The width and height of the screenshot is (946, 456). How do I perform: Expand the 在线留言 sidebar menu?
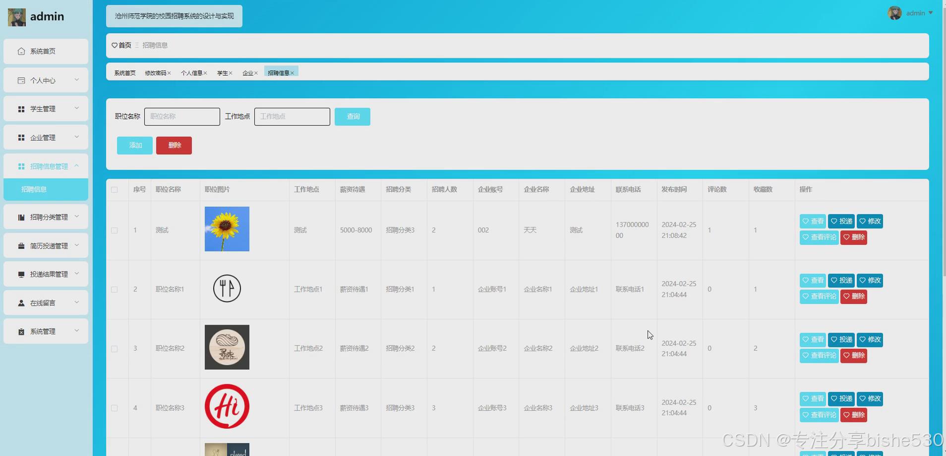point(76,302)
